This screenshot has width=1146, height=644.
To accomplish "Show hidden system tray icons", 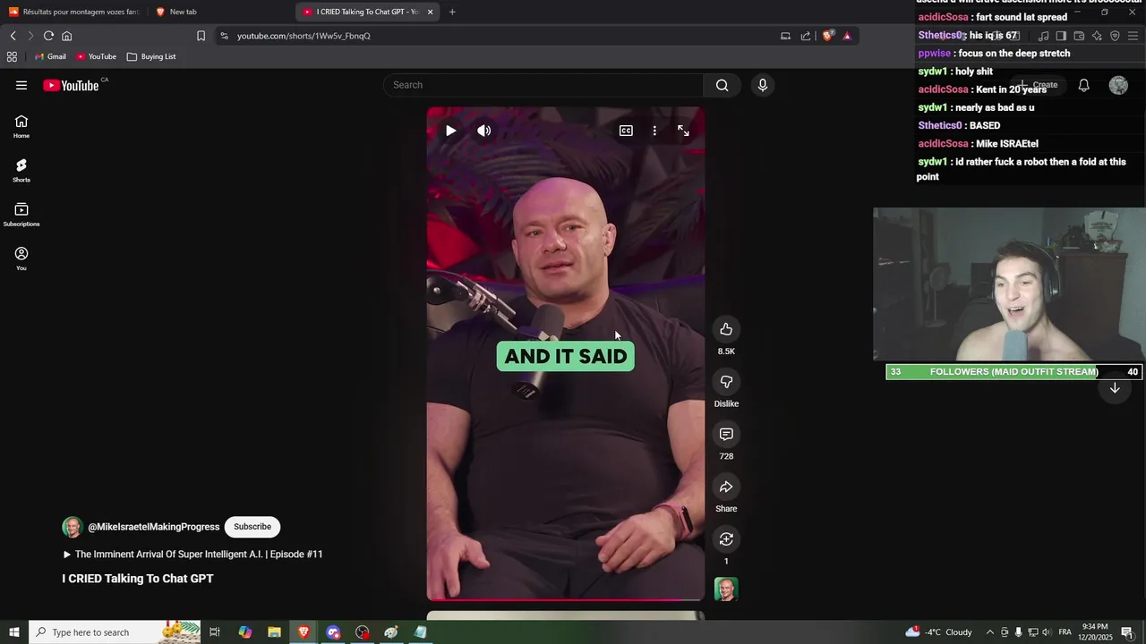I will point(989,632).
